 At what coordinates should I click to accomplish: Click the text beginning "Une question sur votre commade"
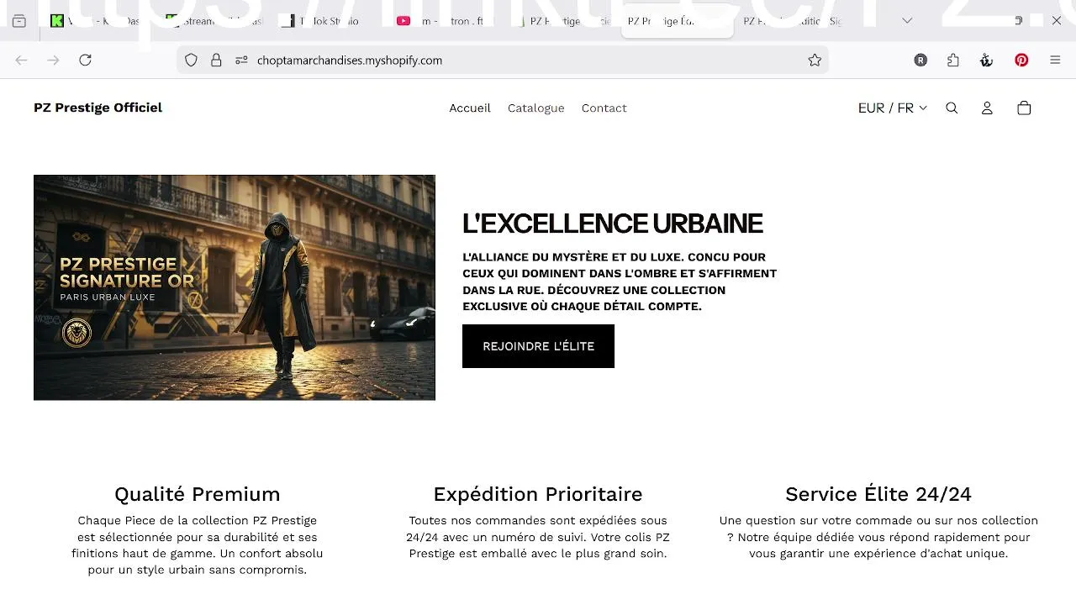pos(878,537)
